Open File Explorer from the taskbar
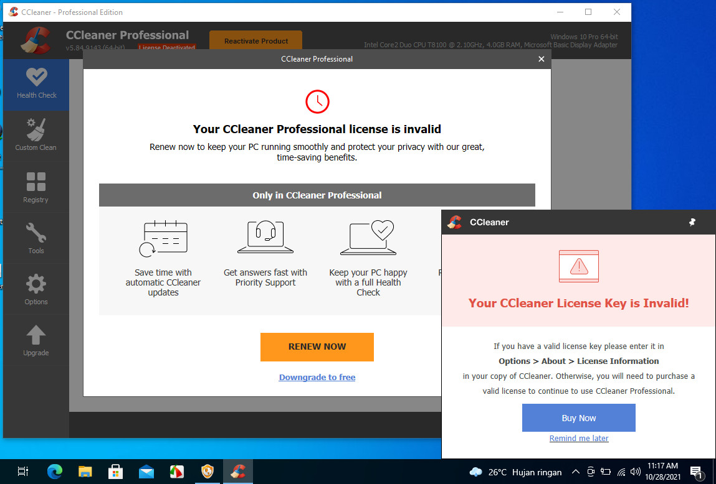This screenshot has height=484, width=716. click(85, 471)
